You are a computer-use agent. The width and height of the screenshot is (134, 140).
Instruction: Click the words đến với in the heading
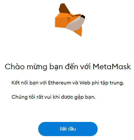[x=78, y=67]
